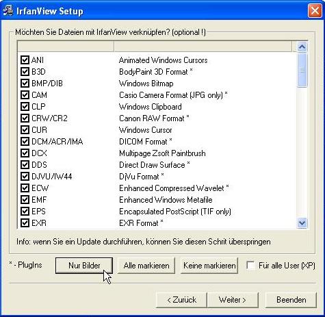
Task: Toggle the DJVU/IW44 checkbox
Action: pyautogui.click(x=25, y=177)
